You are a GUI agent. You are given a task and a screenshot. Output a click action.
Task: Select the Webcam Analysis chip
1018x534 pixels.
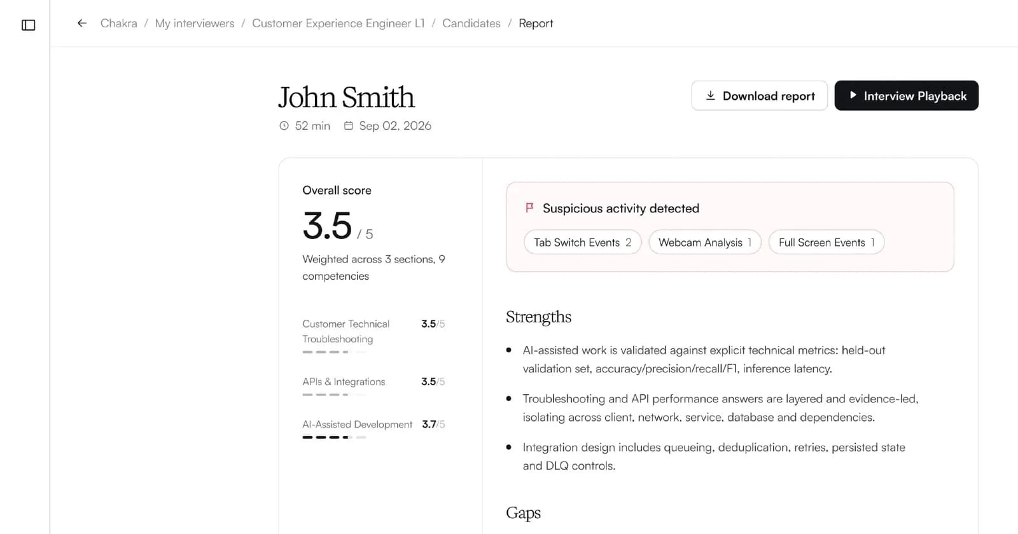(x=705, y=242)
